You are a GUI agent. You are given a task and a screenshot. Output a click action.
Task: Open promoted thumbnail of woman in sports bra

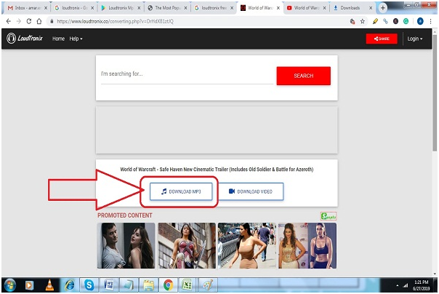point(307,245)
